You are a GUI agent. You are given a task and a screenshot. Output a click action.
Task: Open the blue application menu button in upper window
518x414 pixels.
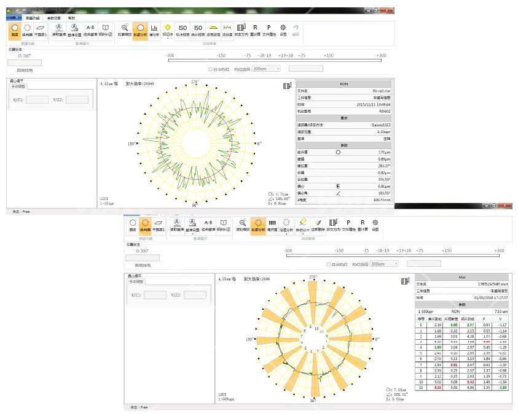pos(14,17)
